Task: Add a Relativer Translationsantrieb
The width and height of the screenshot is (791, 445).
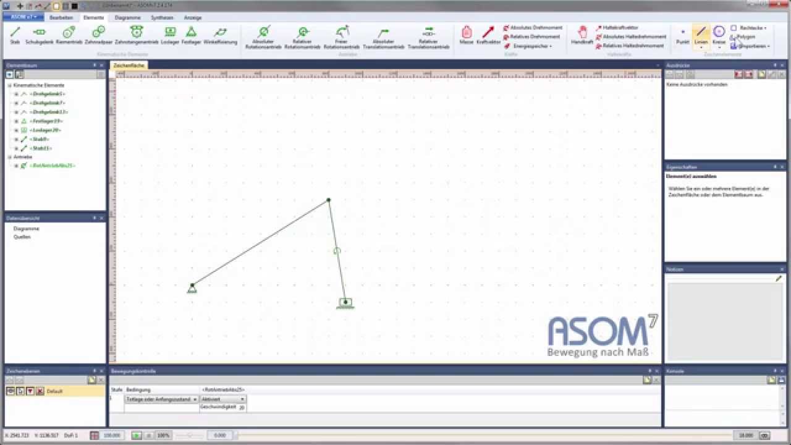Action: click(428, 37)
